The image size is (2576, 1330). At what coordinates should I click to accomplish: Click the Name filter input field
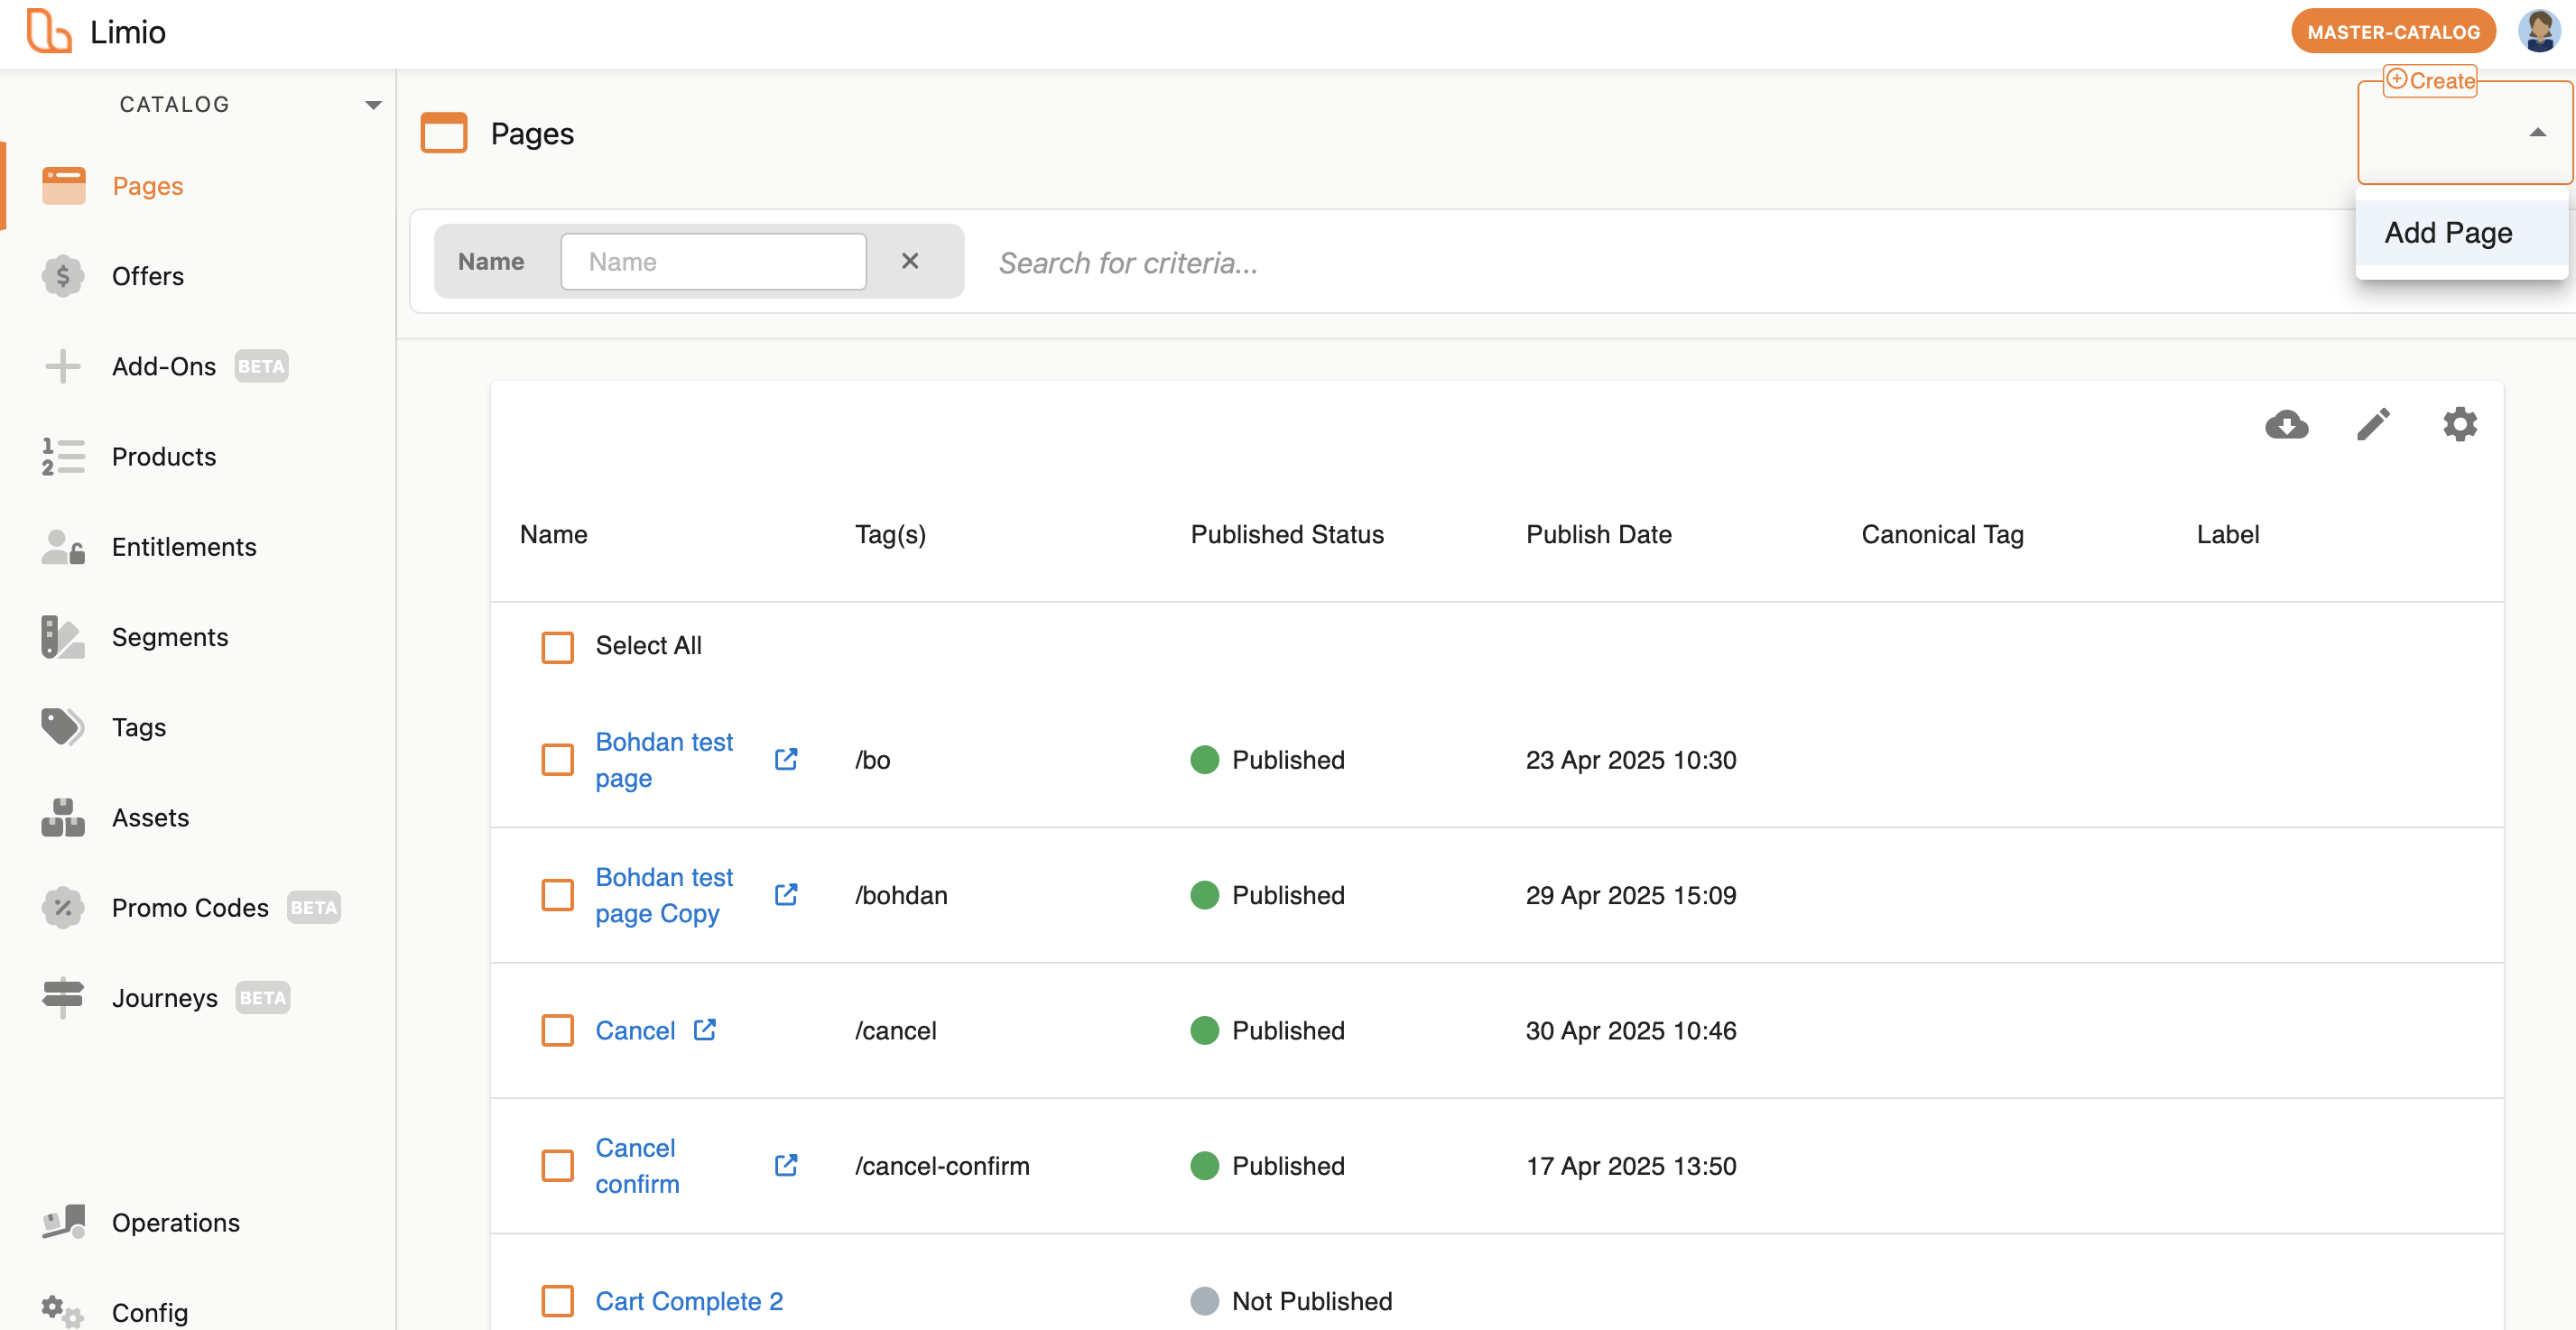[x=713, y=261]
